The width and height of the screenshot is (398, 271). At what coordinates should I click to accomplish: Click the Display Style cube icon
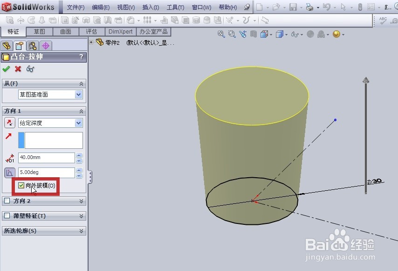pyautogui.click(x=280, y=34)
